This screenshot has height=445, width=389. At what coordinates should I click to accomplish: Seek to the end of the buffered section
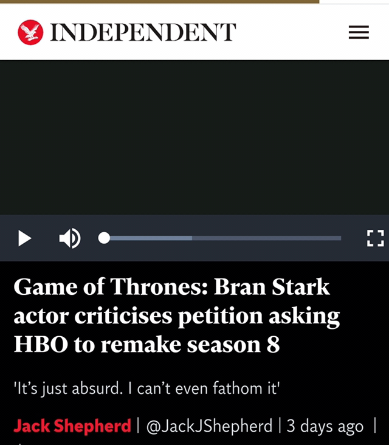click(x=191, y=238)
